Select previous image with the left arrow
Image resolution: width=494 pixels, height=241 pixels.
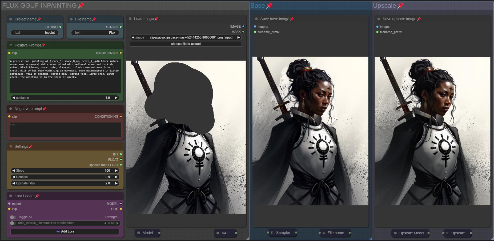133,37
